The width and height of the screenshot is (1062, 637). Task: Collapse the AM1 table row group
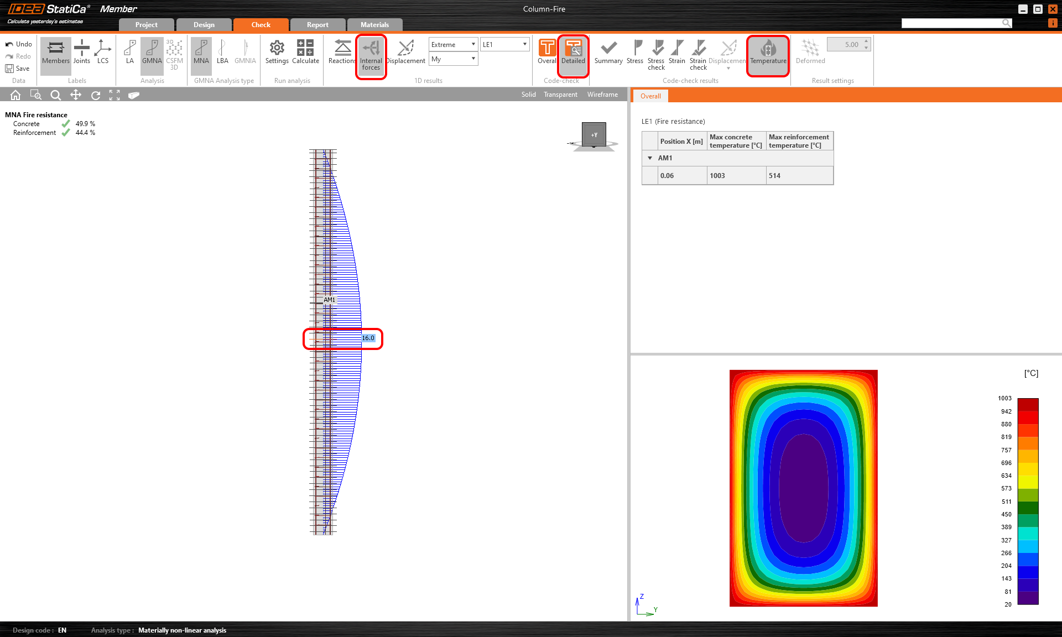[650, 158]
